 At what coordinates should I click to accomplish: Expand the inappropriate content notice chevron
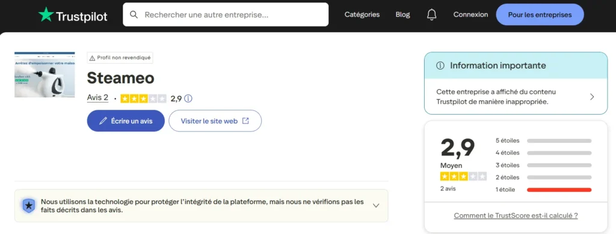pyautogui.click(x=592, y=97)
